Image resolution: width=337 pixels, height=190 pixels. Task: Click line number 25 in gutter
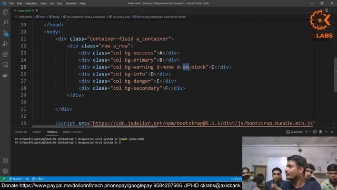(x=23, y=67)
